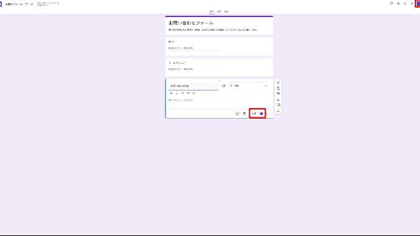
Task: Add an image from the side toolbar
Action: pos(278,99)
